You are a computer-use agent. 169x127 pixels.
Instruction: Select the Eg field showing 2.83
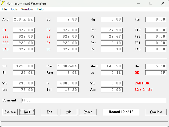click(x=68, y=19)
